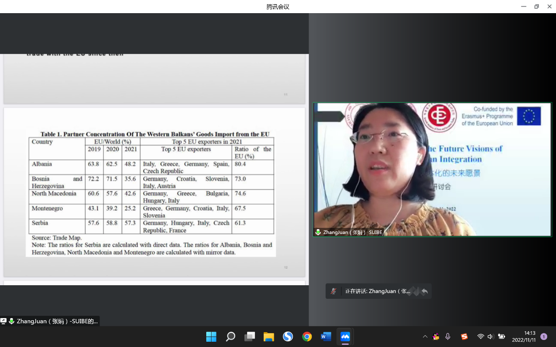Restore down the 腾讯会议 window

[x=536, y=7]
